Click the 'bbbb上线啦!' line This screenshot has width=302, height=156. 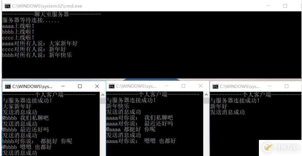pos(18,32)
